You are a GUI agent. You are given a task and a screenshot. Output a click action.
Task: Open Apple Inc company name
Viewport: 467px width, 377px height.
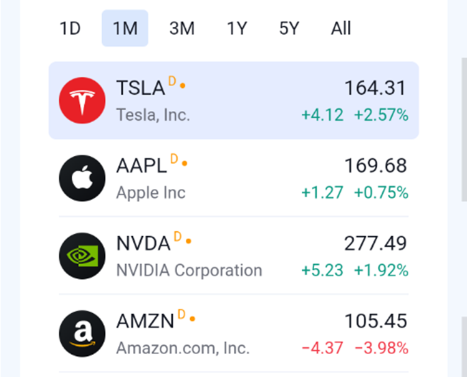[151, 193]
